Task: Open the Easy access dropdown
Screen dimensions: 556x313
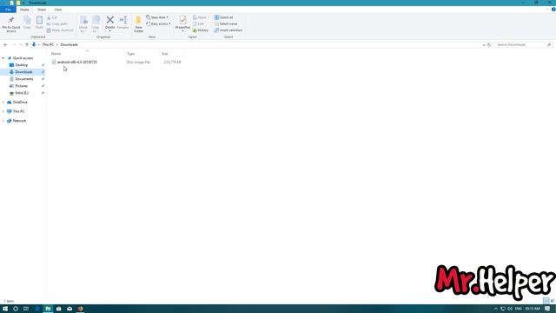Action: point(158,23)
